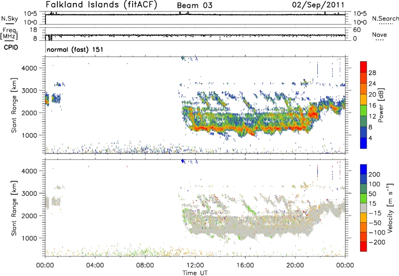Click the '60' Nave axis tick label
The width and height of the screenshot is (399, 276).
pyautogui.click(x=357, y=30)
